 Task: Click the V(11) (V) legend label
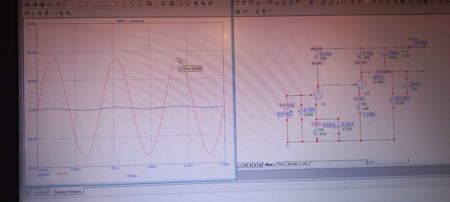tap(43, 174)
